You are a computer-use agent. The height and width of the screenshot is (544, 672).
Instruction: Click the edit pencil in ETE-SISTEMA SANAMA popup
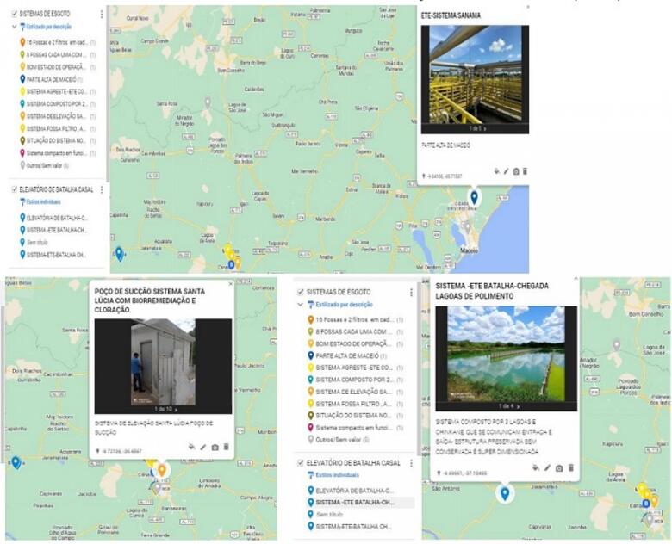click(x=506, y=171)
